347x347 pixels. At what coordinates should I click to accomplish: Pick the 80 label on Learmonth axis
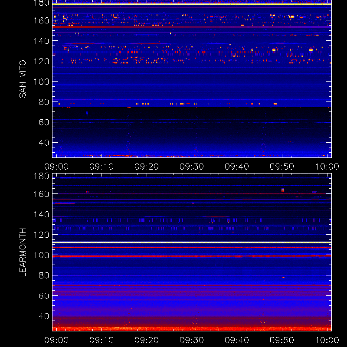point(44,275)
